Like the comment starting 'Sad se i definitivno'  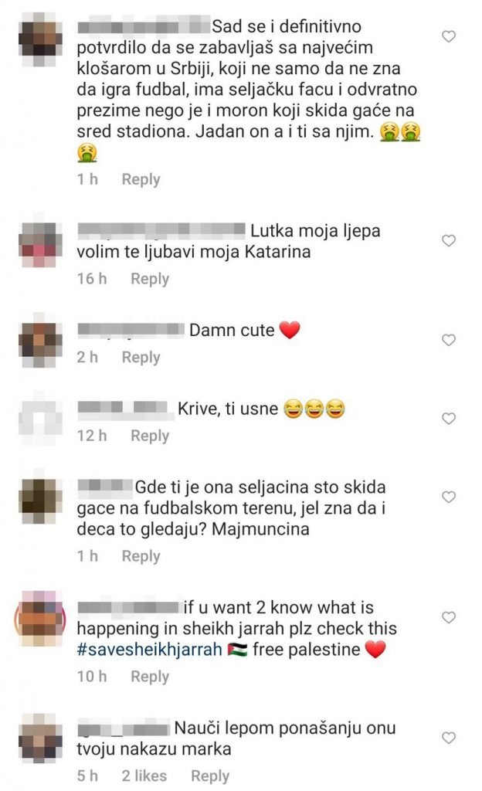click(x=448, y=36)
